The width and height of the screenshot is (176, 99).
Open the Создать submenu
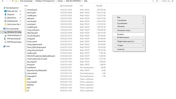tap(129, 45)
